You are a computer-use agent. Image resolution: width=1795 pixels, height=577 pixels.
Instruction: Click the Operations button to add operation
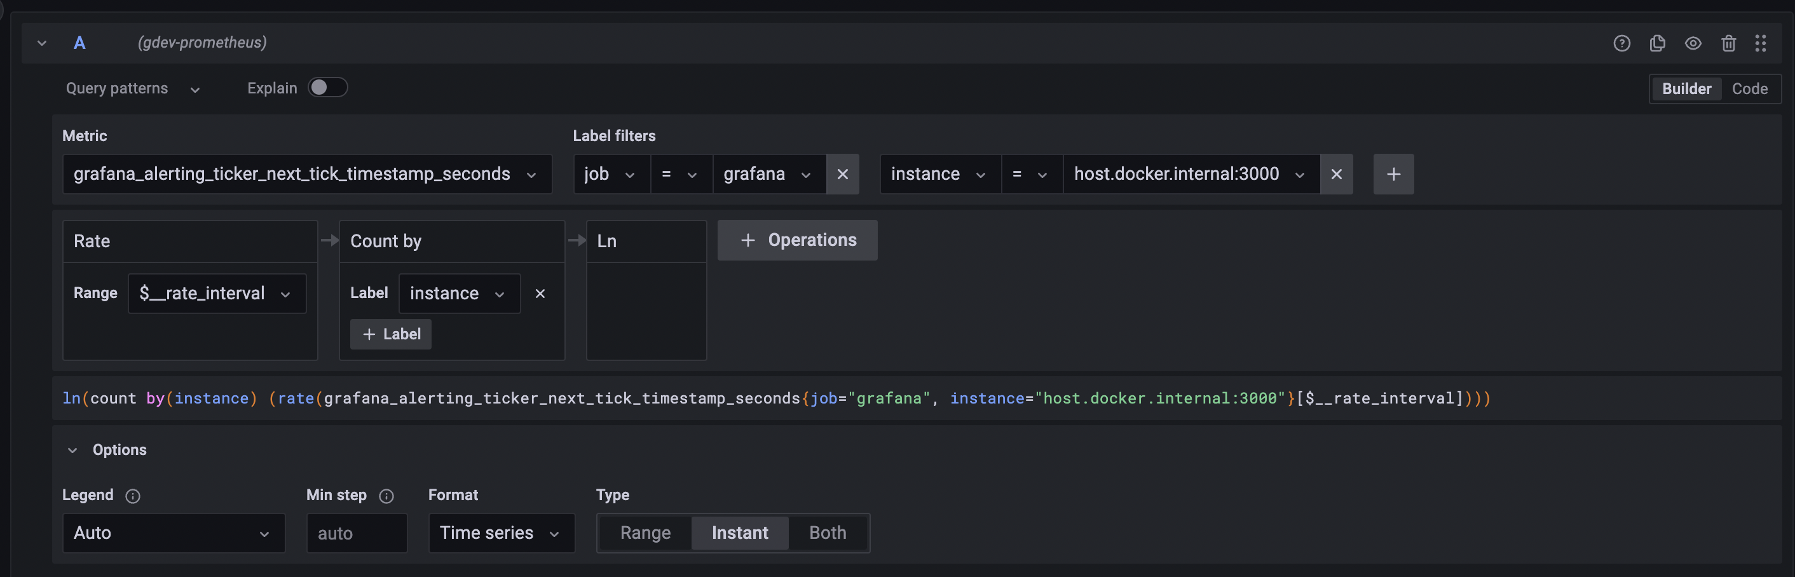[x=797, y=240]
